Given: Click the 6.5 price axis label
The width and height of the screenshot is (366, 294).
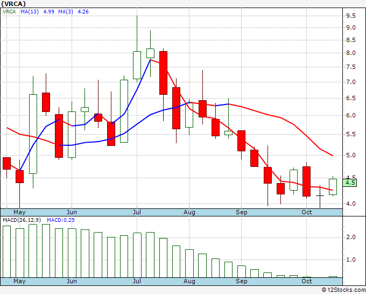Looking at the screenshot, I should point(350,98).
